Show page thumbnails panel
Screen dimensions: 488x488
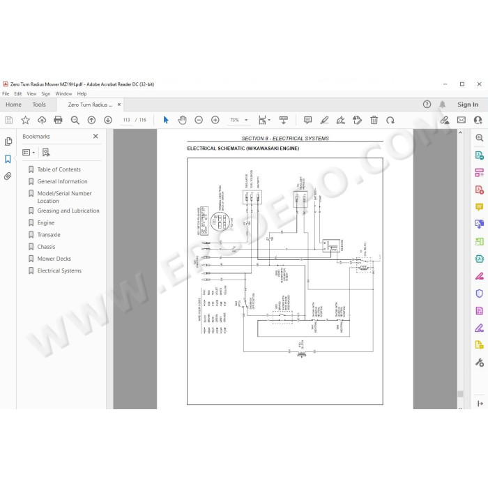[x=8, y=142]
